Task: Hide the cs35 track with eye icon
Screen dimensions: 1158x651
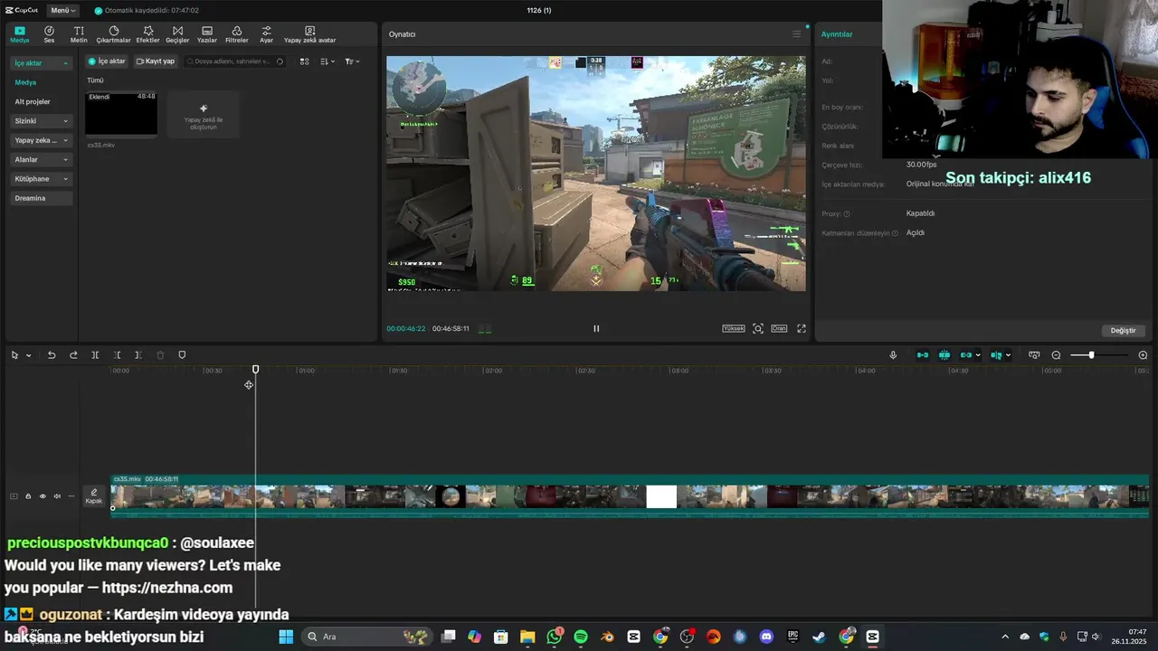Action: (43, 496)
